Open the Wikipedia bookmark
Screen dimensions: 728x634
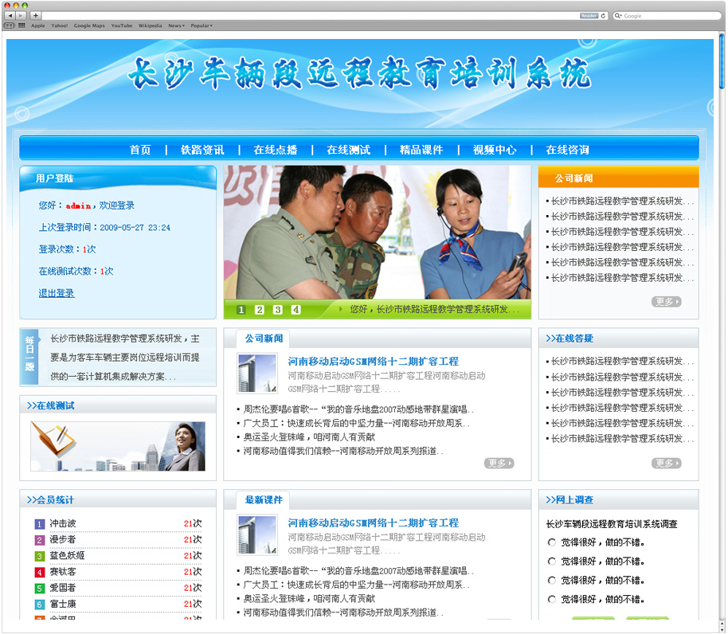pyautogui.click(x=151, y=25)
